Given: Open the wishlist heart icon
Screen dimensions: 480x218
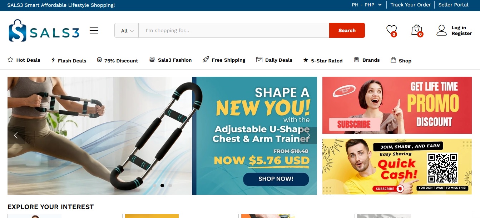Looking at the screenshot, I should [392, 30].
